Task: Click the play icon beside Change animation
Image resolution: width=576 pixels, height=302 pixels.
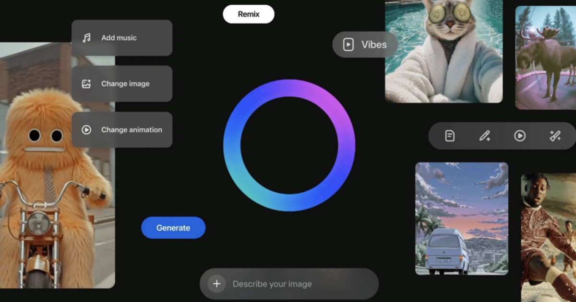Action: [86, 130]
